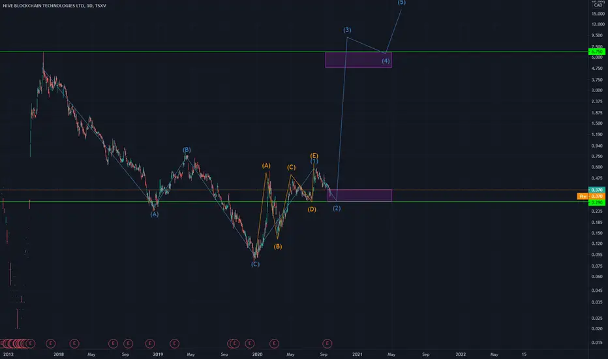Select the orange (B) wave label
This screenshot has width=608, height=359.
[x=278, y=247]
